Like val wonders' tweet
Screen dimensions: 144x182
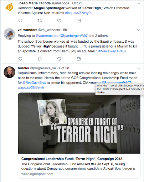click(59, 59)
